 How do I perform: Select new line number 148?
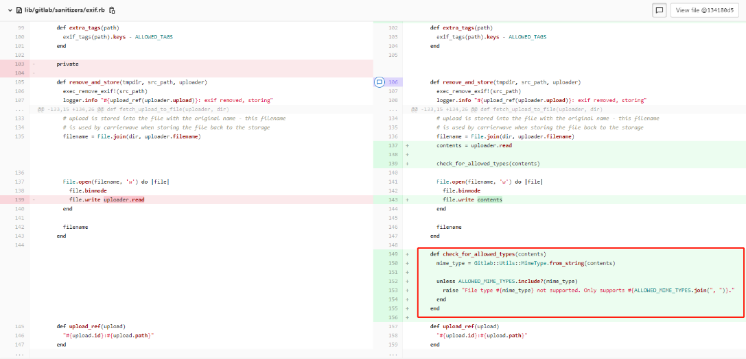point(393,245)
